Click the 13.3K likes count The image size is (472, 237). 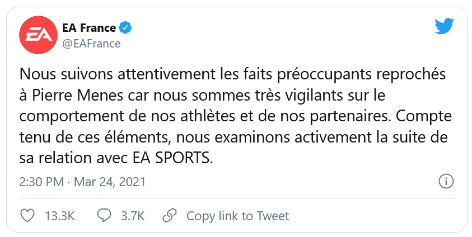tap(59, 216)
